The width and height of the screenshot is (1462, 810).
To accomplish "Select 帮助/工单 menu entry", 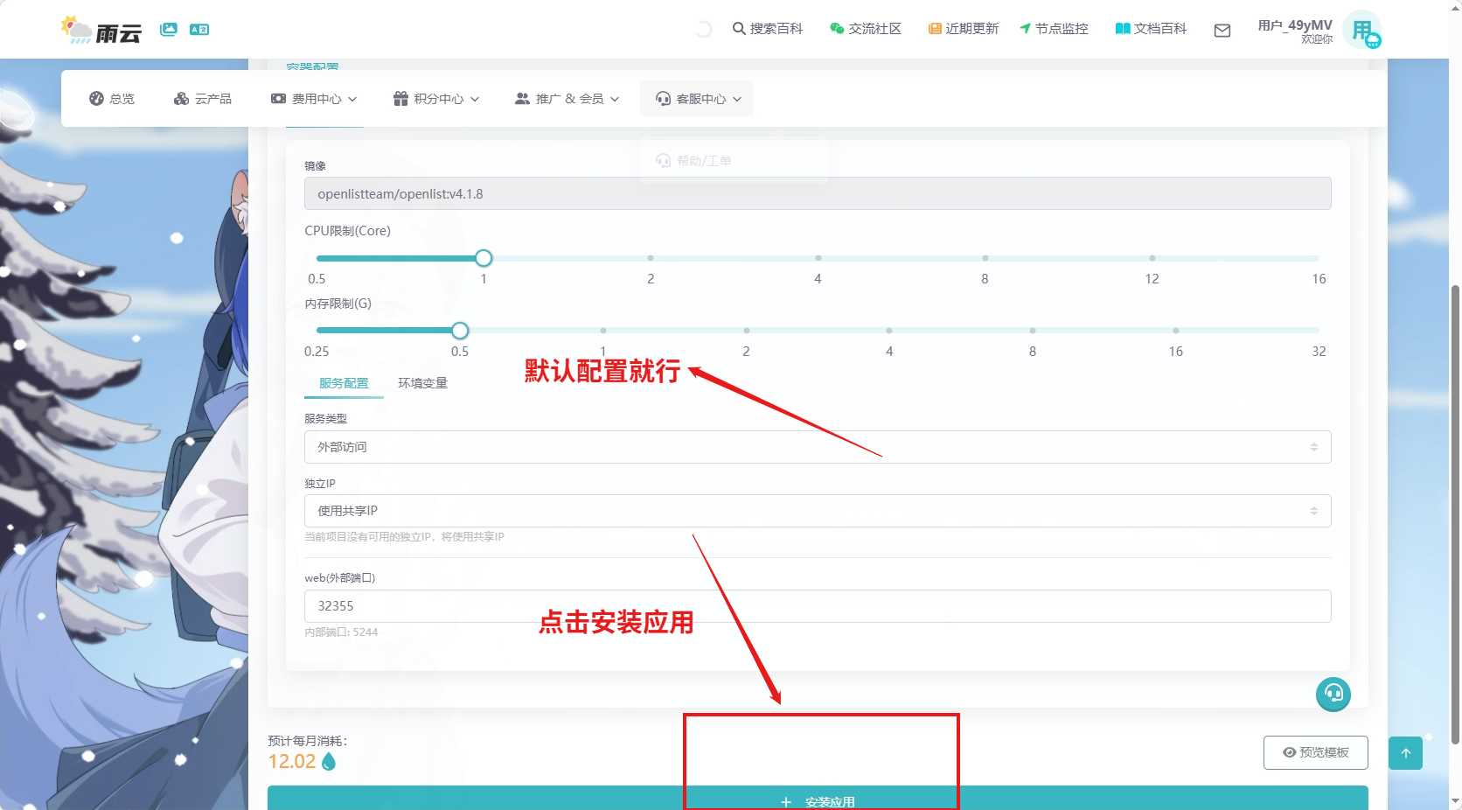I will (x=694, y=161).
